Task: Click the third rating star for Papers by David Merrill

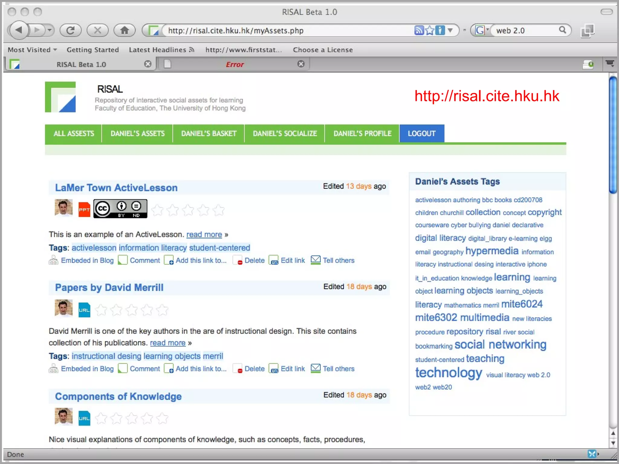Action: tap(131, 310)
